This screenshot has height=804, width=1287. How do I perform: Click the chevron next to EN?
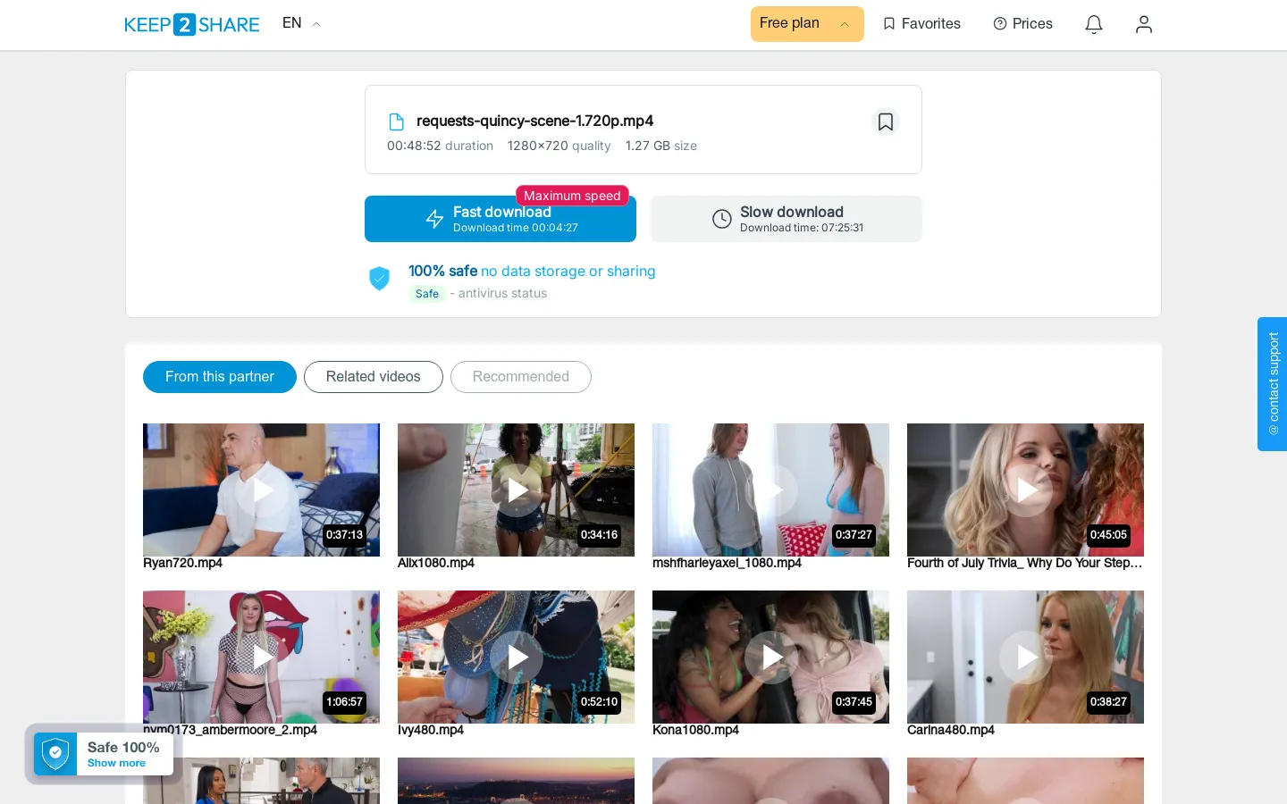click(316, 25)
